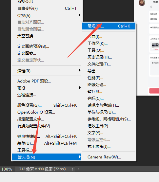Click the 712 像素 x 490 像素 document info
This screenshot has height=182, width=159.
[x=43, y=169]
